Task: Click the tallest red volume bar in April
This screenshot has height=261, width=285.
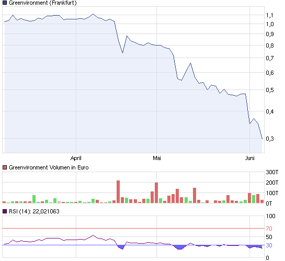Action: (118, 192)
